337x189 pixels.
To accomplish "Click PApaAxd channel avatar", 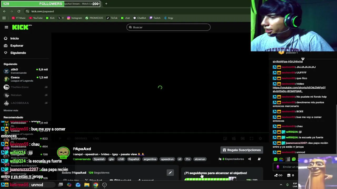I will coord(63,153).
